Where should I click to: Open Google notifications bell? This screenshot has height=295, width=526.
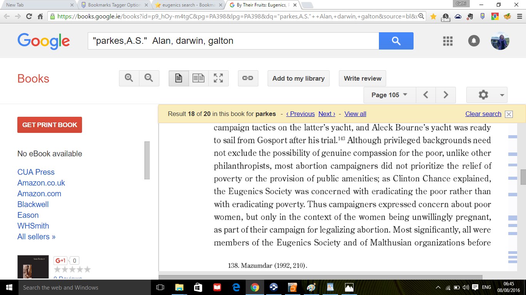474,41
